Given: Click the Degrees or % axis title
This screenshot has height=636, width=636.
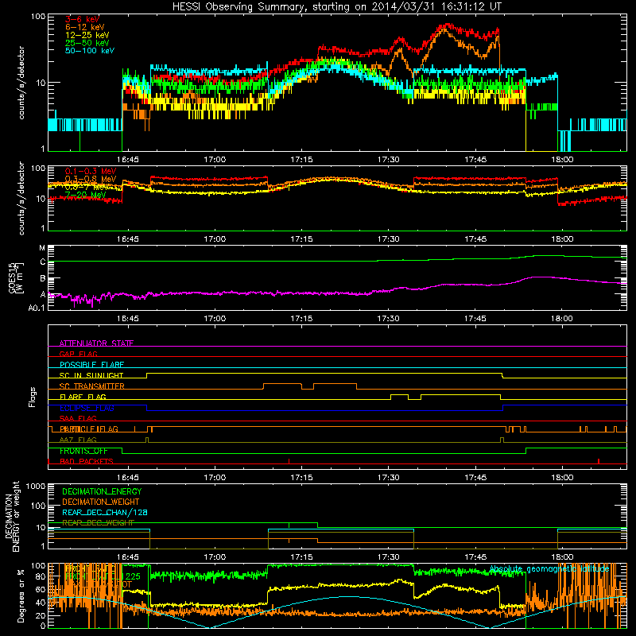Looking at the screenshot, I should click(x=21, y=595).
